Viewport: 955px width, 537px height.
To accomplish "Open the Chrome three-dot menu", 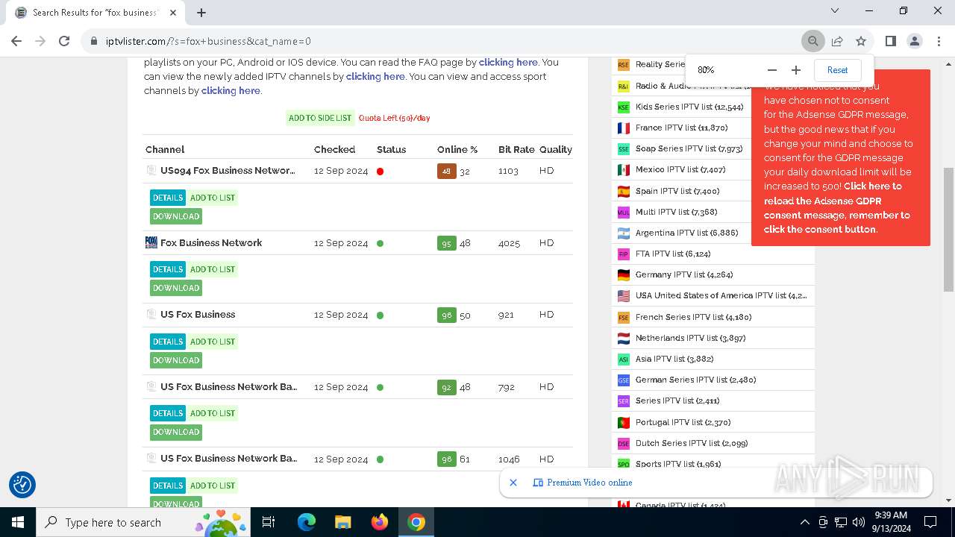I will coord(938,41).
